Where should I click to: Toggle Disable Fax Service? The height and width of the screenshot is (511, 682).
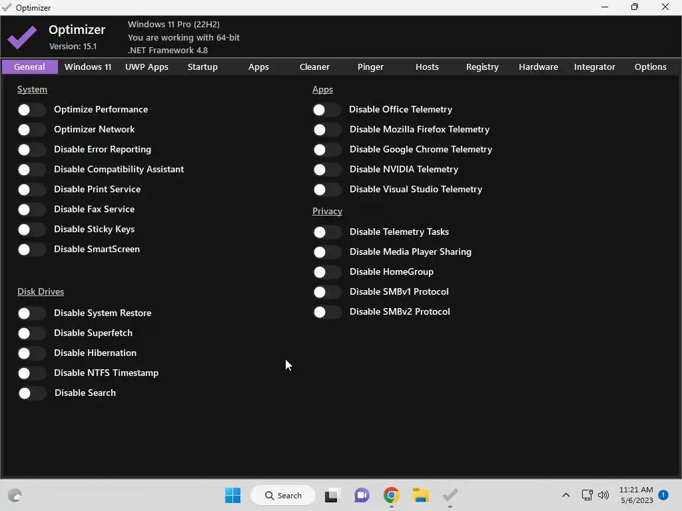point(31,210)
